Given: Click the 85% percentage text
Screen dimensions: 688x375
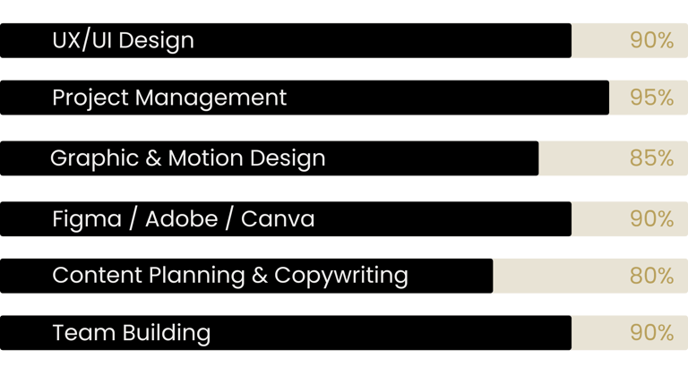Looking at the screenshot, I should click(651, 158).
